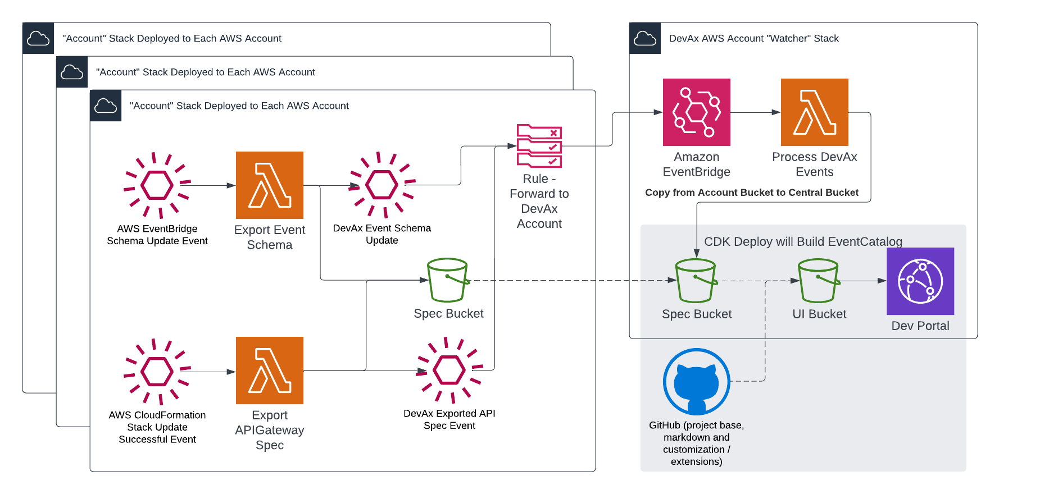This screenshot has height=494, width=1040.
Task: Click the front Account stack title text
Action: (239, 106)
